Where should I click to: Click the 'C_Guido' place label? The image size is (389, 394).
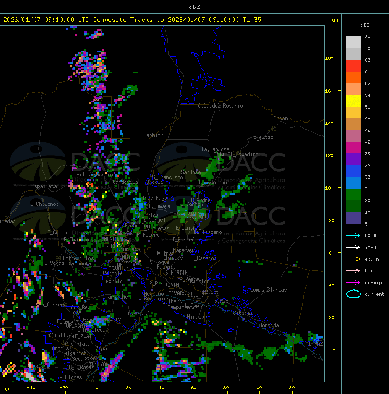tap(57, 233)
